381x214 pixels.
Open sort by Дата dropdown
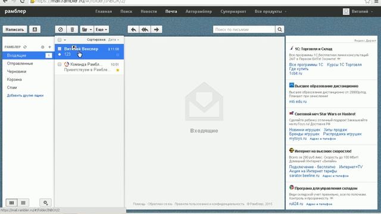(x=114, y=40)
